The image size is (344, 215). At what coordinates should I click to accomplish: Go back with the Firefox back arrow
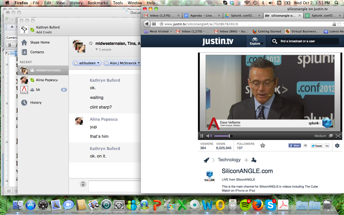[x=147, y=24]
